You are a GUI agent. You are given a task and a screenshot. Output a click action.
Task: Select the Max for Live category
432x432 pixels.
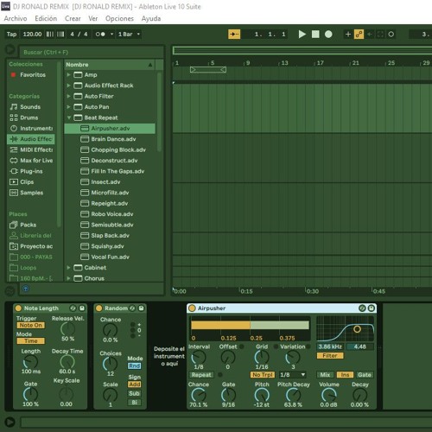tap(32, 161)
